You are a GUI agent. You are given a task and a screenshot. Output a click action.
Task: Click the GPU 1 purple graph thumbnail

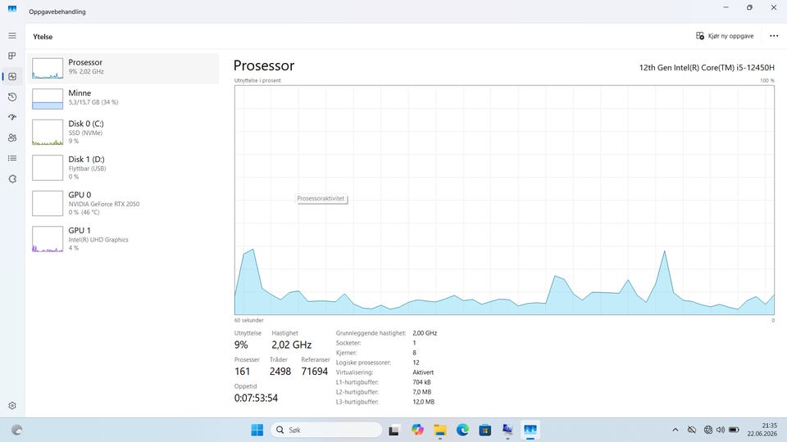[48, 239]
